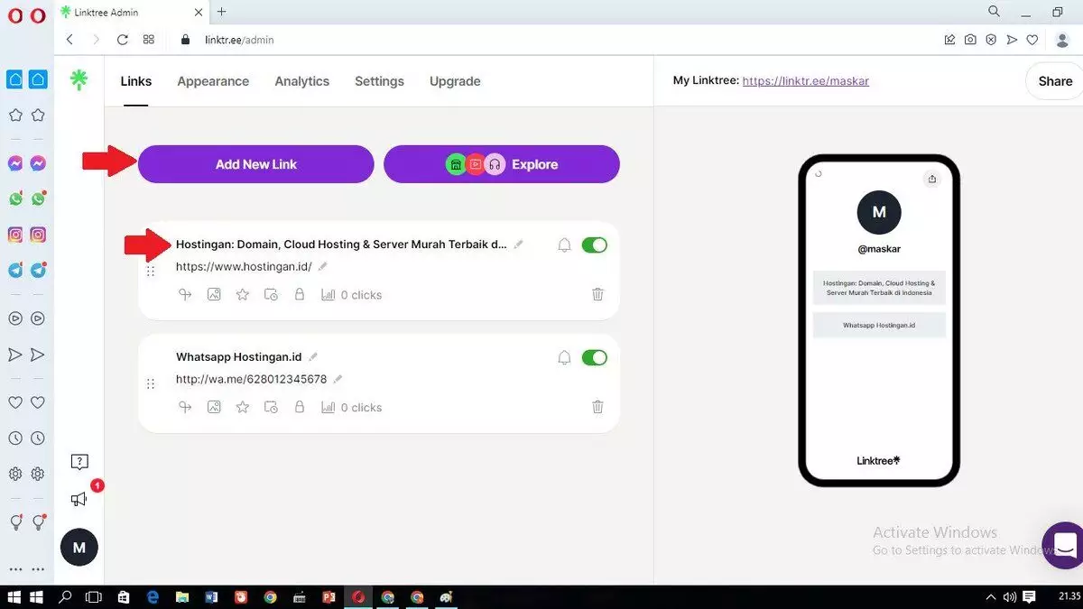Delete the Hostingan link using trash icon
Image resolution: width=1083 pixels, height=609 pixels.
click(x=597, y=294)
